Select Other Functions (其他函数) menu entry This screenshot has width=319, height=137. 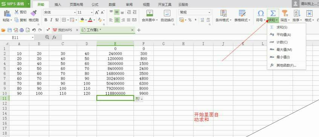(x=287, y=65)
